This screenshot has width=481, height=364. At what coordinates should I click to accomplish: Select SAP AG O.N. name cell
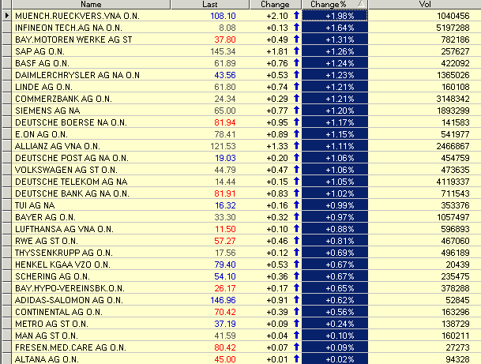(39, 51)
